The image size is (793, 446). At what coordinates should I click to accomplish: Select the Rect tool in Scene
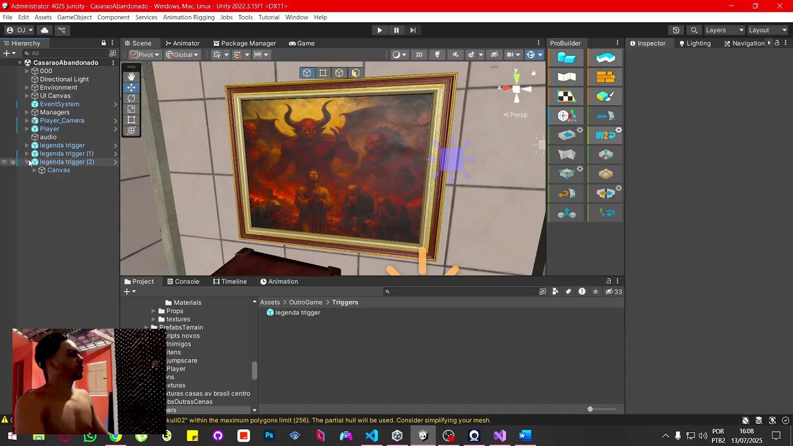pyautogui.click(x=131, y=120)
